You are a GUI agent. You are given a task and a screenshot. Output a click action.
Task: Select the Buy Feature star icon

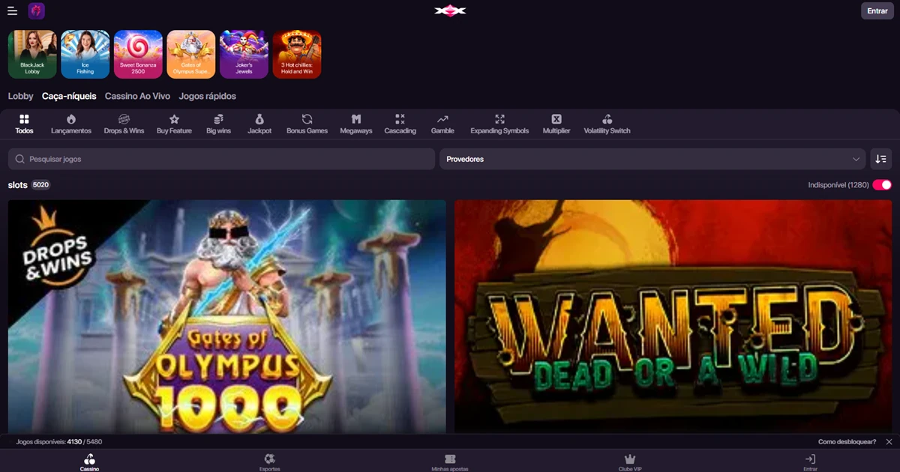click(174, 124)
